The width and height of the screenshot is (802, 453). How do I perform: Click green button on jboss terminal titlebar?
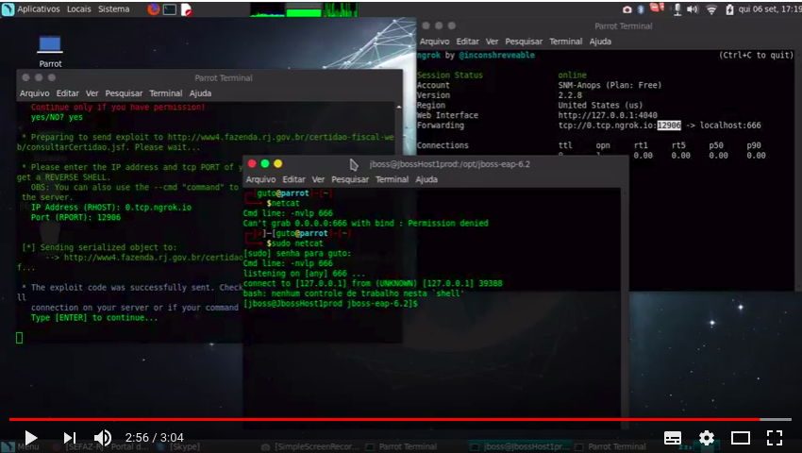(265, 163)
